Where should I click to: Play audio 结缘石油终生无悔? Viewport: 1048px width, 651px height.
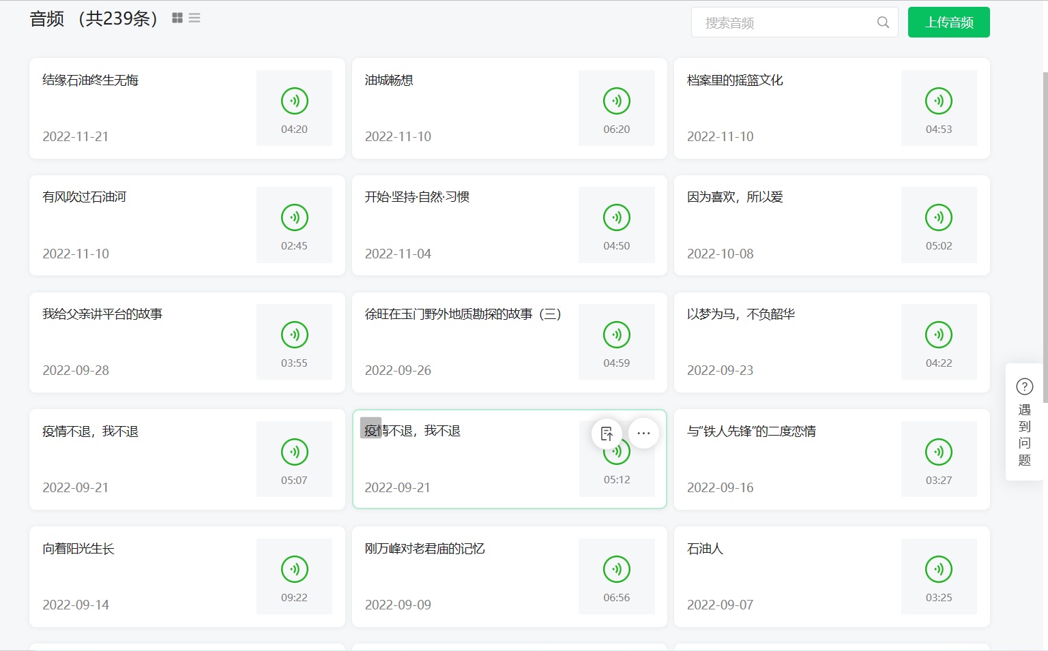(295, 101)
